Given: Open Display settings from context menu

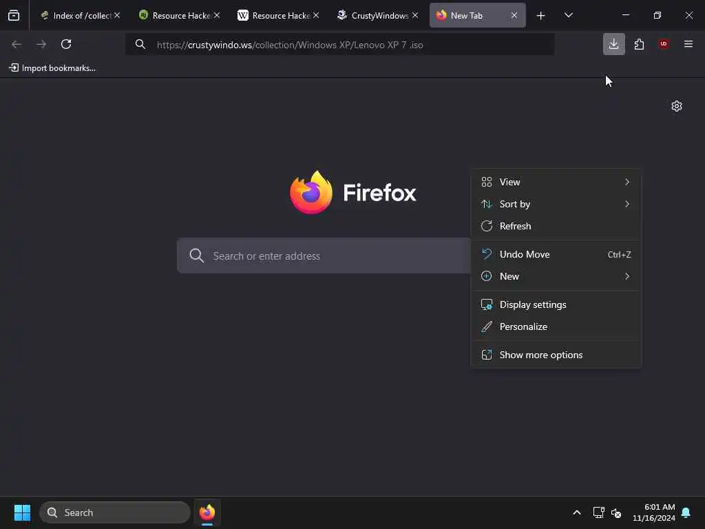Looking at the screenshot, I should (556, 304).
